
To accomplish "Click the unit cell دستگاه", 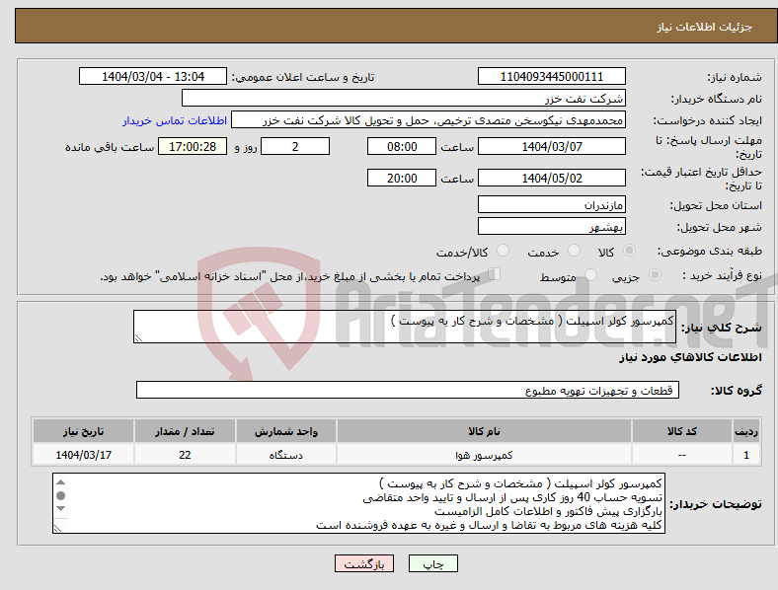I will [286, 455].
